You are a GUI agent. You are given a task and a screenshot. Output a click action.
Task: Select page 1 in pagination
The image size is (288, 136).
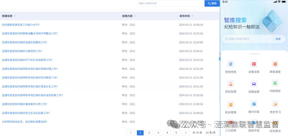pyautogui.click(x=140, y=133)
